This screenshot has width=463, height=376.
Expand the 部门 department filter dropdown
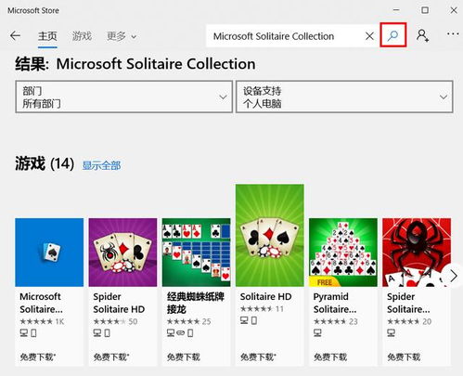123,97
